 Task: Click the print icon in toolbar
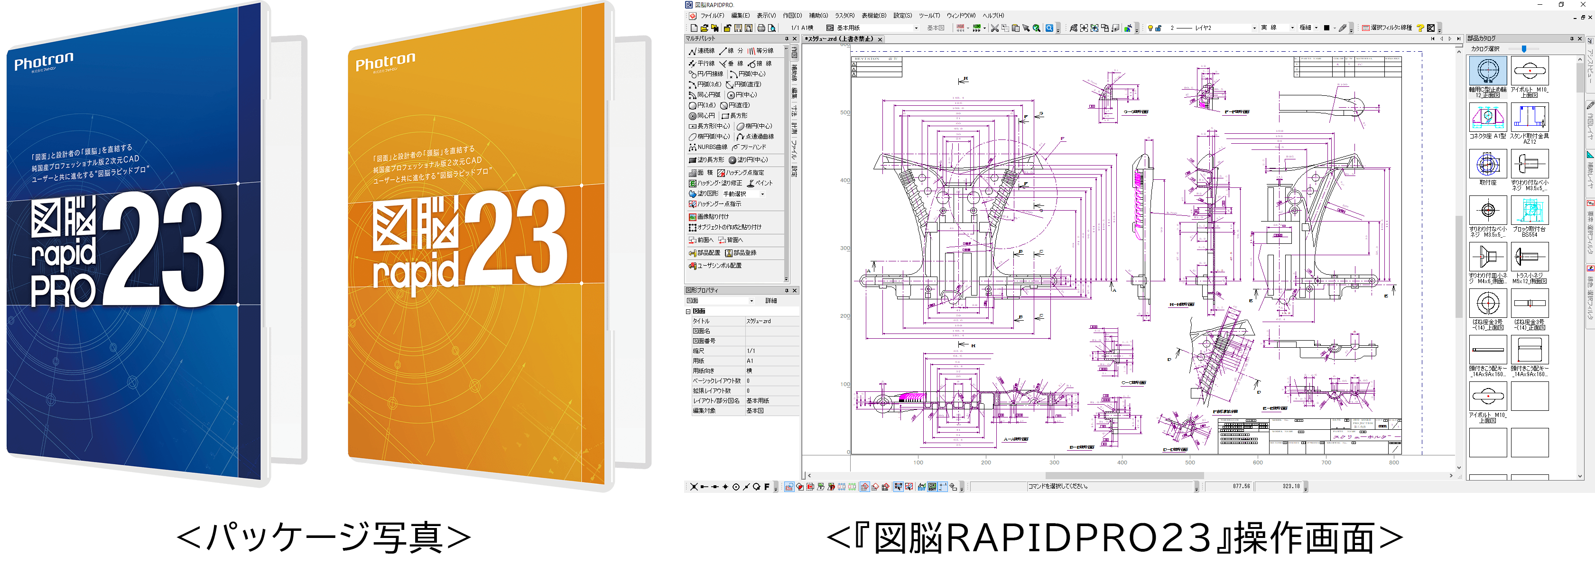click(x=761, y=28)
